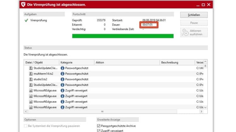Close the window with the X button
This screenshot has height=132, width=236.
(209, 5)
